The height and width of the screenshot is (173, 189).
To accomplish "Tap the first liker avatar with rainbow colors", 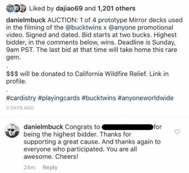I will [x=9, y=9].
